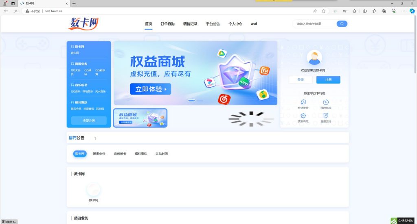Click the 售后支持 shield icon
417x224 pixels.
tap(326, 116)
